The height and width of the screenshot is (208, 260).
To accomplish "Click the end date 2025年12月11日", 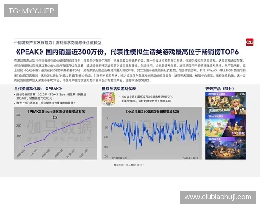I will [191, 159].
